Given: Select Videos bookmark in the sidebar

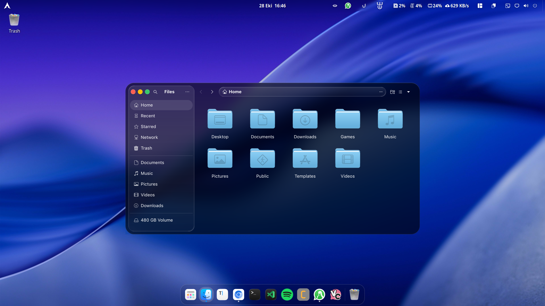Looking at the screenshot, I should [x=161, y=195].
